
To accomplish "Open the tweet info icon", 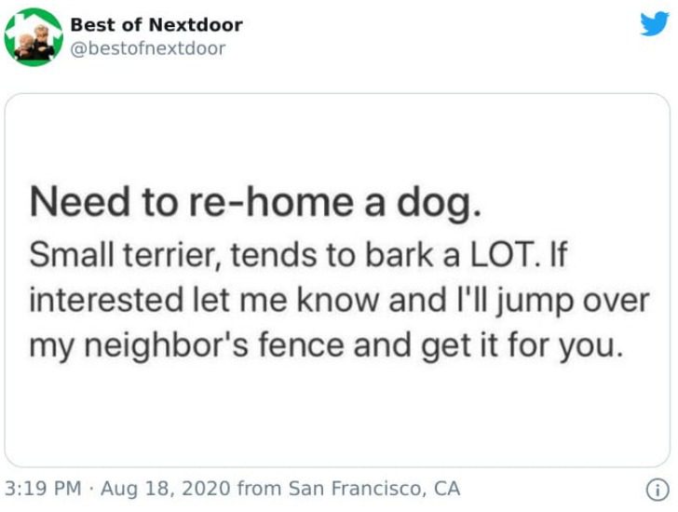I will click(658, 491).
